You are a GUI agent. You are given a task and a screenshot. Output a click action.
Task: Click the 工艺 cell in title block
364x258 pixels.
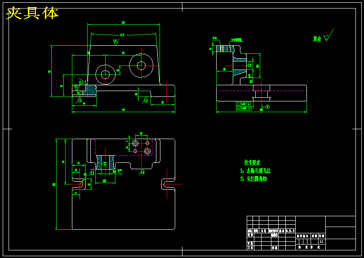tap(250, 248)
